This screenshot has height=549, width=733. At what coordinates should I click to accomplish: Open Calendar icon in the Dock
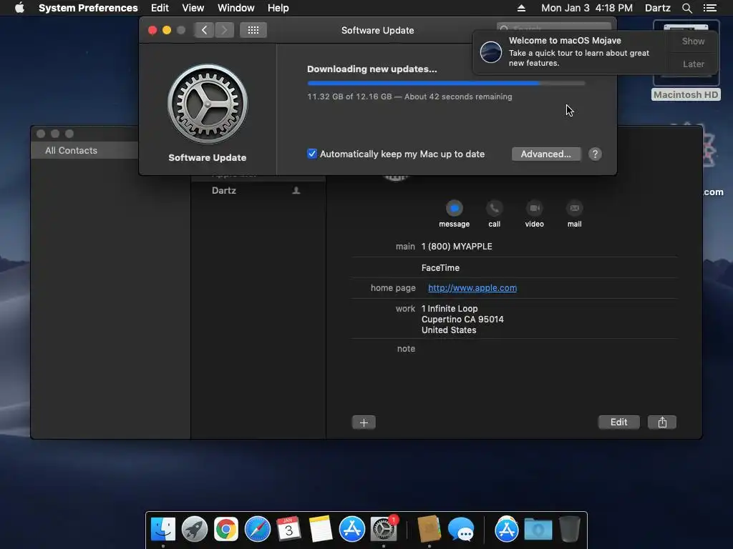click(289, 529)
